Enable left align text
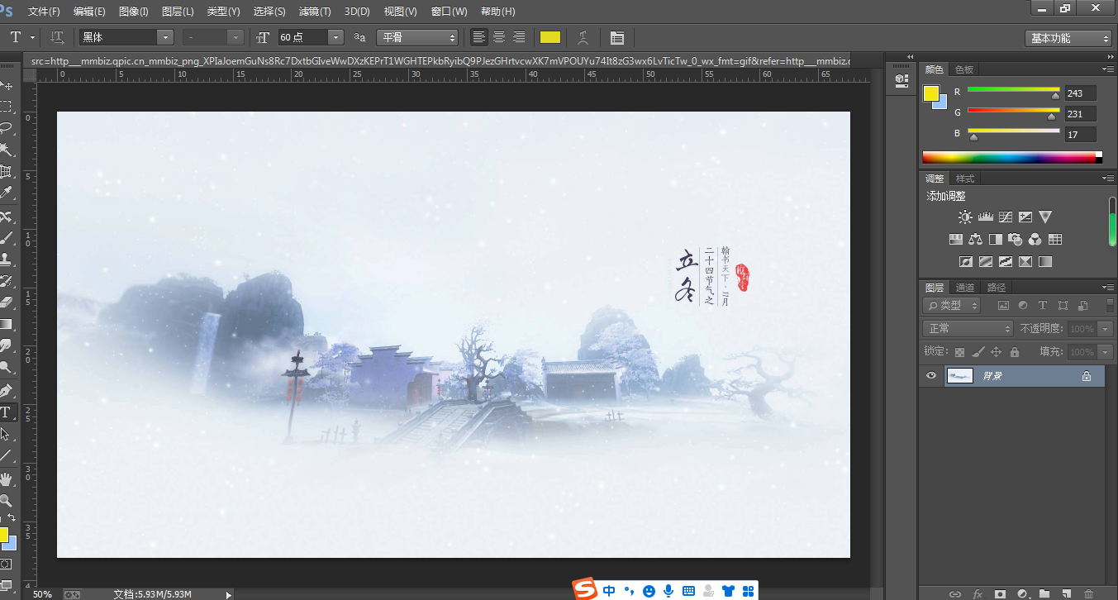Viewport: 1118px width, 600px height. [479, 37]
